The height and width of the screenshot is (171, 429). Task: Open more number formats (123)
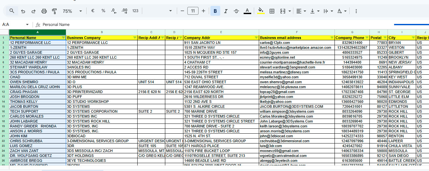[x=135, y=11]
